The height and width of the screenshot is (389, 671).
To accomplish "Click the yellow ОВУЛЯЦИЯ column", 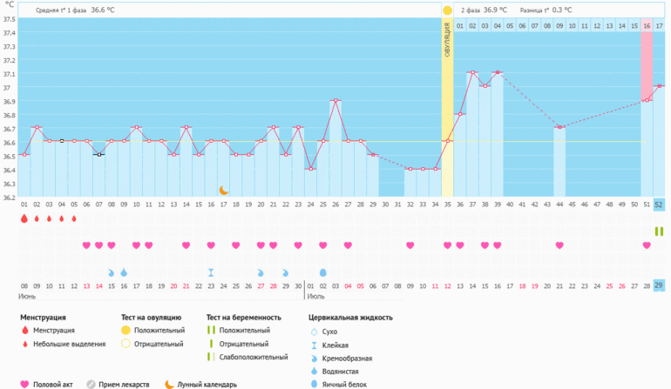I will [447, 104].
